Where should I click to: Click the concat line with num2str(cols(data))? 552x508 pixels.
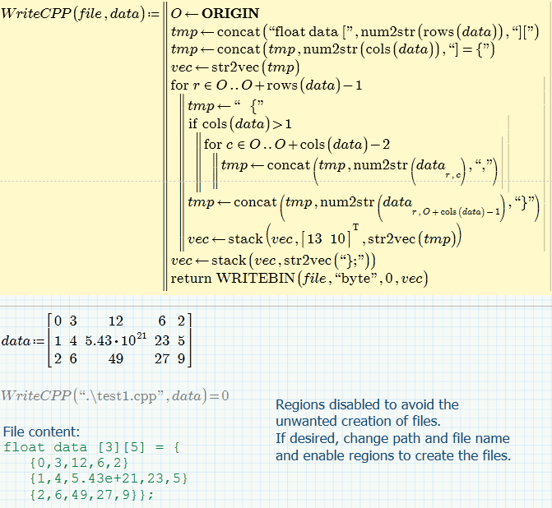pos(332,48)
